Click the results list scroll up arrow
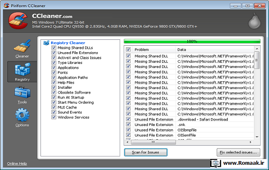Screen dimensions: 269x170 point(257,49)
